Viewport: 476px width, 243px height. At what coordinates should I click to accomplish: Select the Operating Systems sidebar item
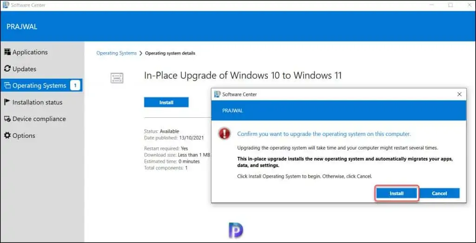tap(41, 86)
